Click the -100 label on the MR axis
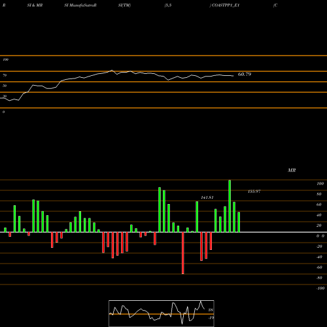The width and height of the screenshot is (327, 327). [320, 288]
